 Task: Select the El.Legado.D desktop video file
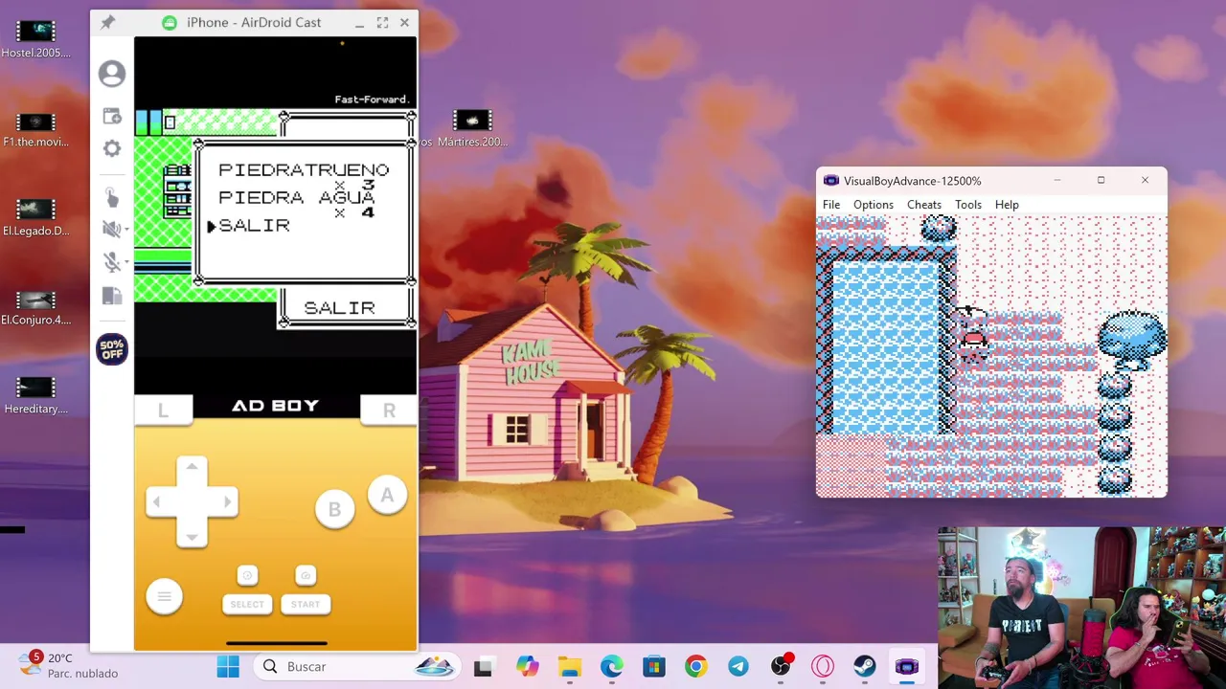pyautogui.click(x=35, y=218)
